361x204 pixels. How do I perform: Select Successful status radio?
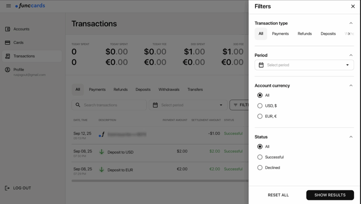tap(260, 157)
